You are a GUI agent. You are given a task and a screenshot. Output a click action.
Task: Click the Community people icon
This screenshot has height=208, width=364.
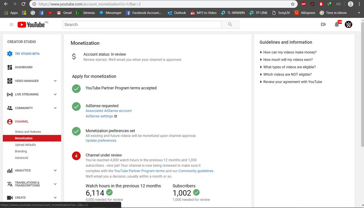click(x=10, y=108)
